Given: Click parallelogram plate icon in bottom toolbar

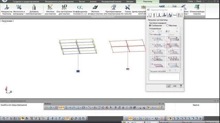Looking at the screenshot, I should 63,119.
